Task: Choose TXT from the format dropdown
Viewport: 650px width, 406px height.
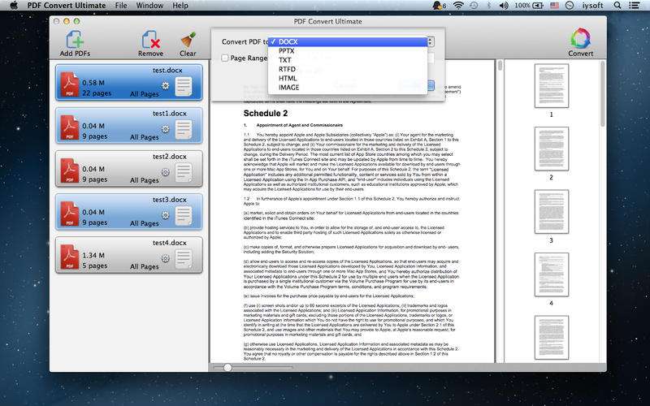Action: coord(348,60)
